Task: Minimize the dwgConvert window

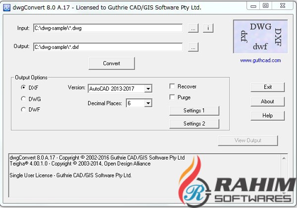Action: 253,6
